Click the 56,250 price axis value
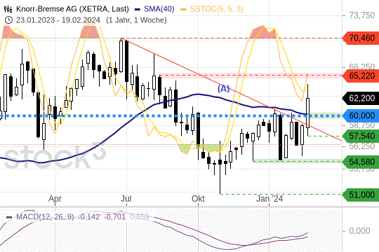The image size is (379, 252). [x=362, y=146]
